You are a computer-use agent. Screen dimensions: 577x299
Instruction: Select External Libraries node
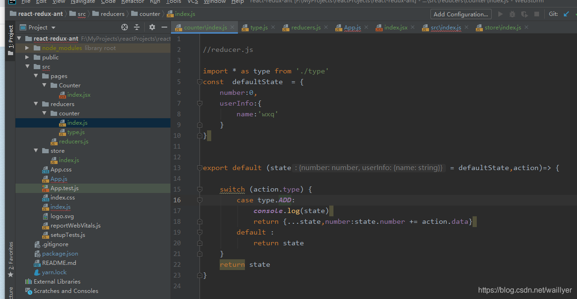[x=52, y=281]
